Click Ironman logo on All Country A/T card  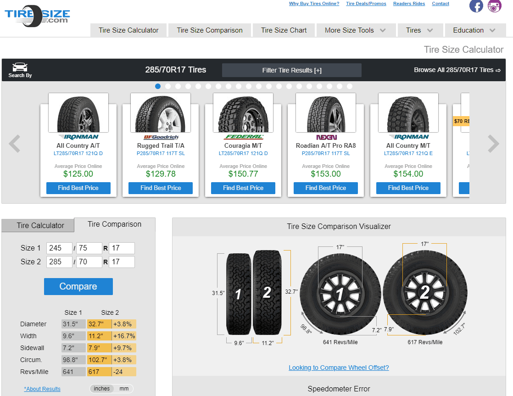[x=78, y=137]
